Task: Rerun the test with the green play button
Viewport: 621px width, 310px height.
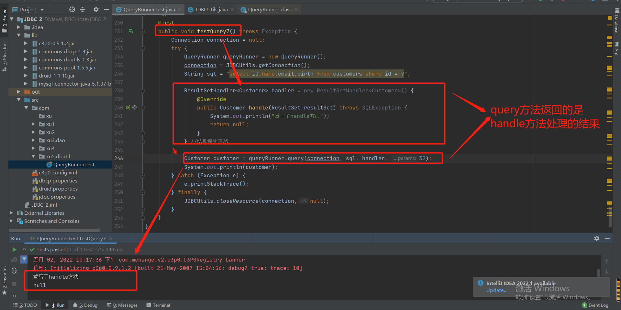Action: click(x=14, y=250)
